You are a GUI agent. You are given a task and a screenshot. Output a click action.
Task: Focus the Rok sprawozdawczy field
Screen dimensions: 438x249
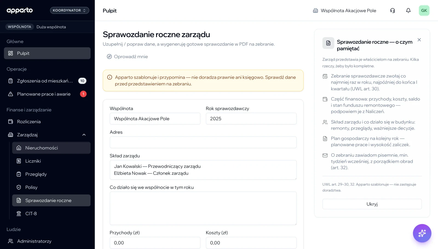[251, 119]
